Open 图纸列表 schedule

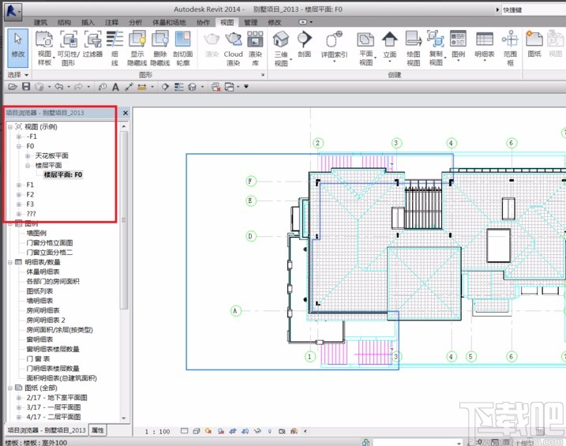coord(39,291)
